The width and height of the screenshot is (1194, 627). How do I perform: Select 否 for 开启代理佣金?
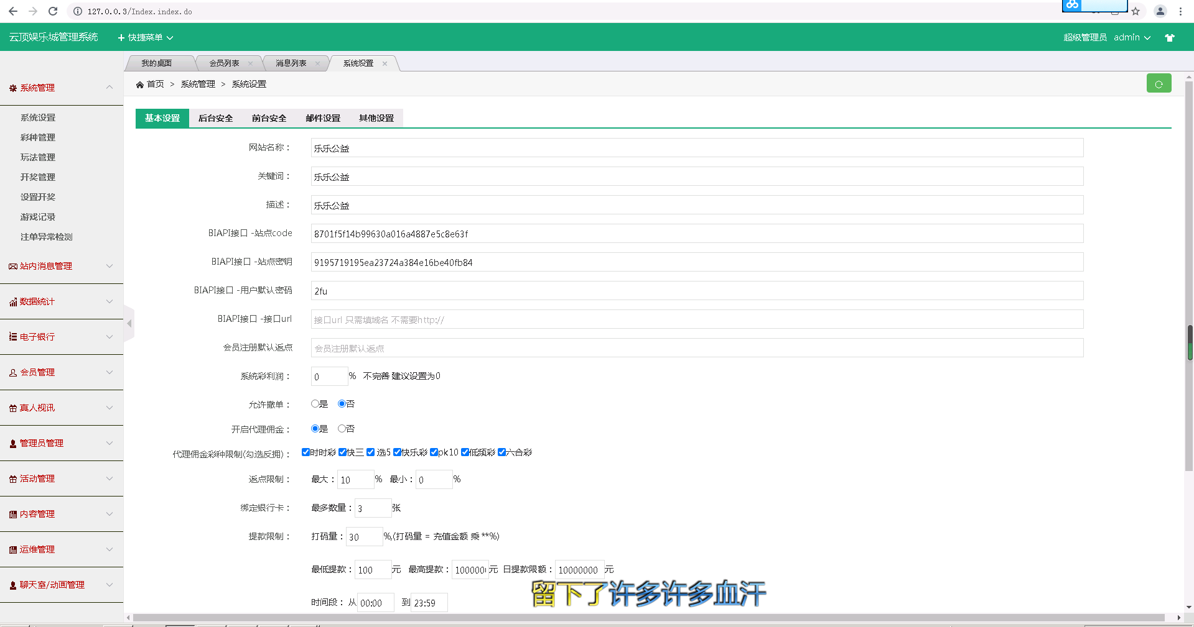(342, 429)
